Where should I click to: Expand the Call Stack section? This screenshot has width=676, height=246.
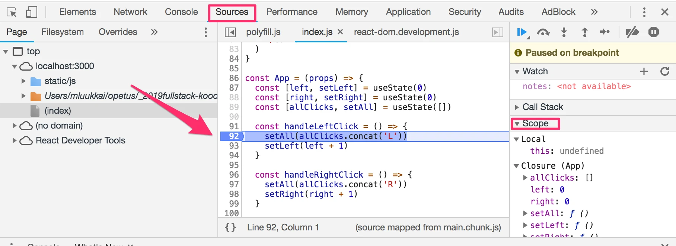[517, 107]
